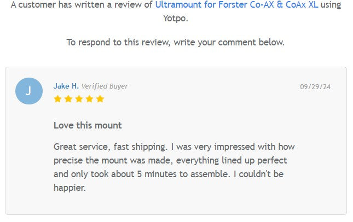The height and width of the screenshot is (222, 353).
Task: Select the third rating star
Action: [x=78, y=99]
